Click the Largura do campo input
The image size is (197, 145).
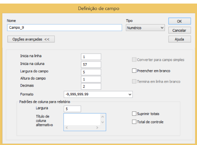91,72
